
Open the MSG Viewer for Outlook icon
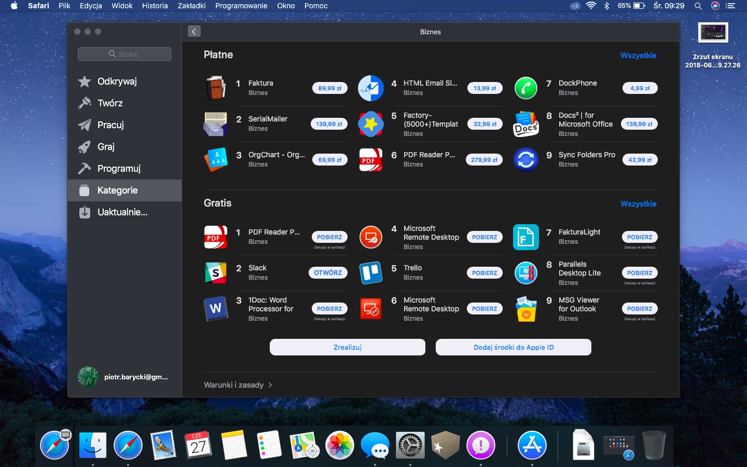click(x=526, y=309)
